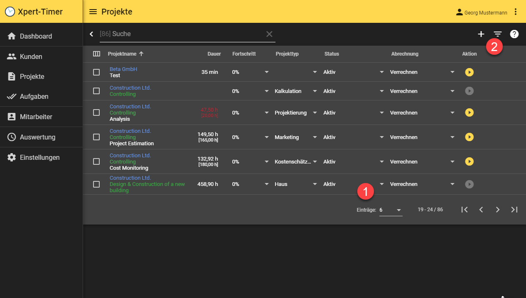Open the Beta GmbH customer link
This screenshot has width=526, height=298.
pos(123,69)
